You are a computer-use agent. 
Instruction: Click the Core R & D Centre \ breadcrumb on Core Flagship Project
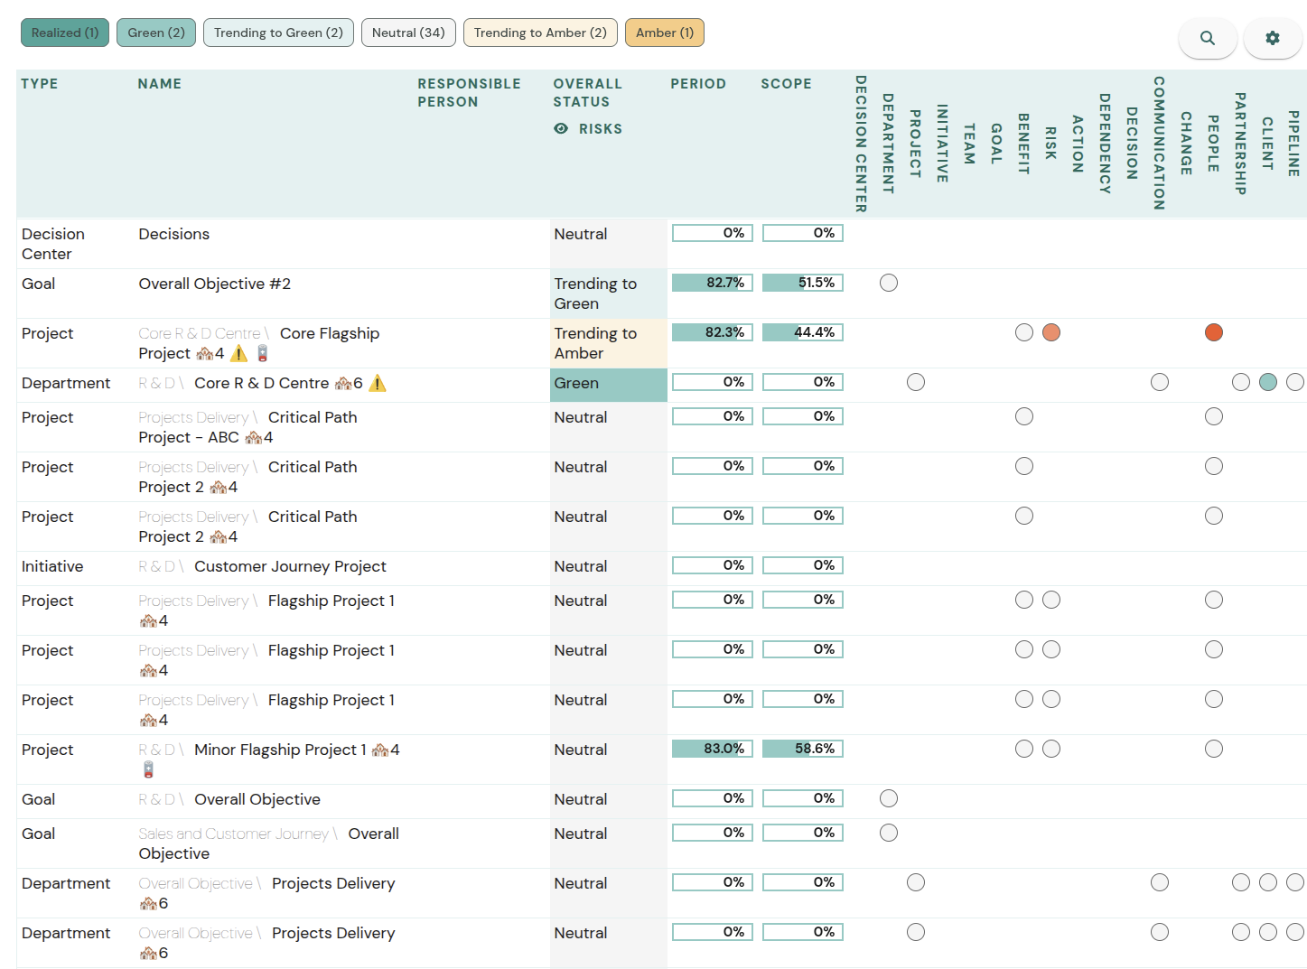click(x=204, y=333)
